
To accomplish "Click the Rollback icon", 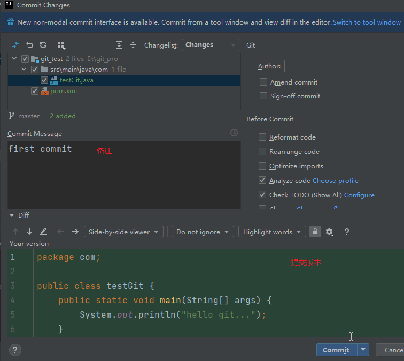I will tap(29, 45).
